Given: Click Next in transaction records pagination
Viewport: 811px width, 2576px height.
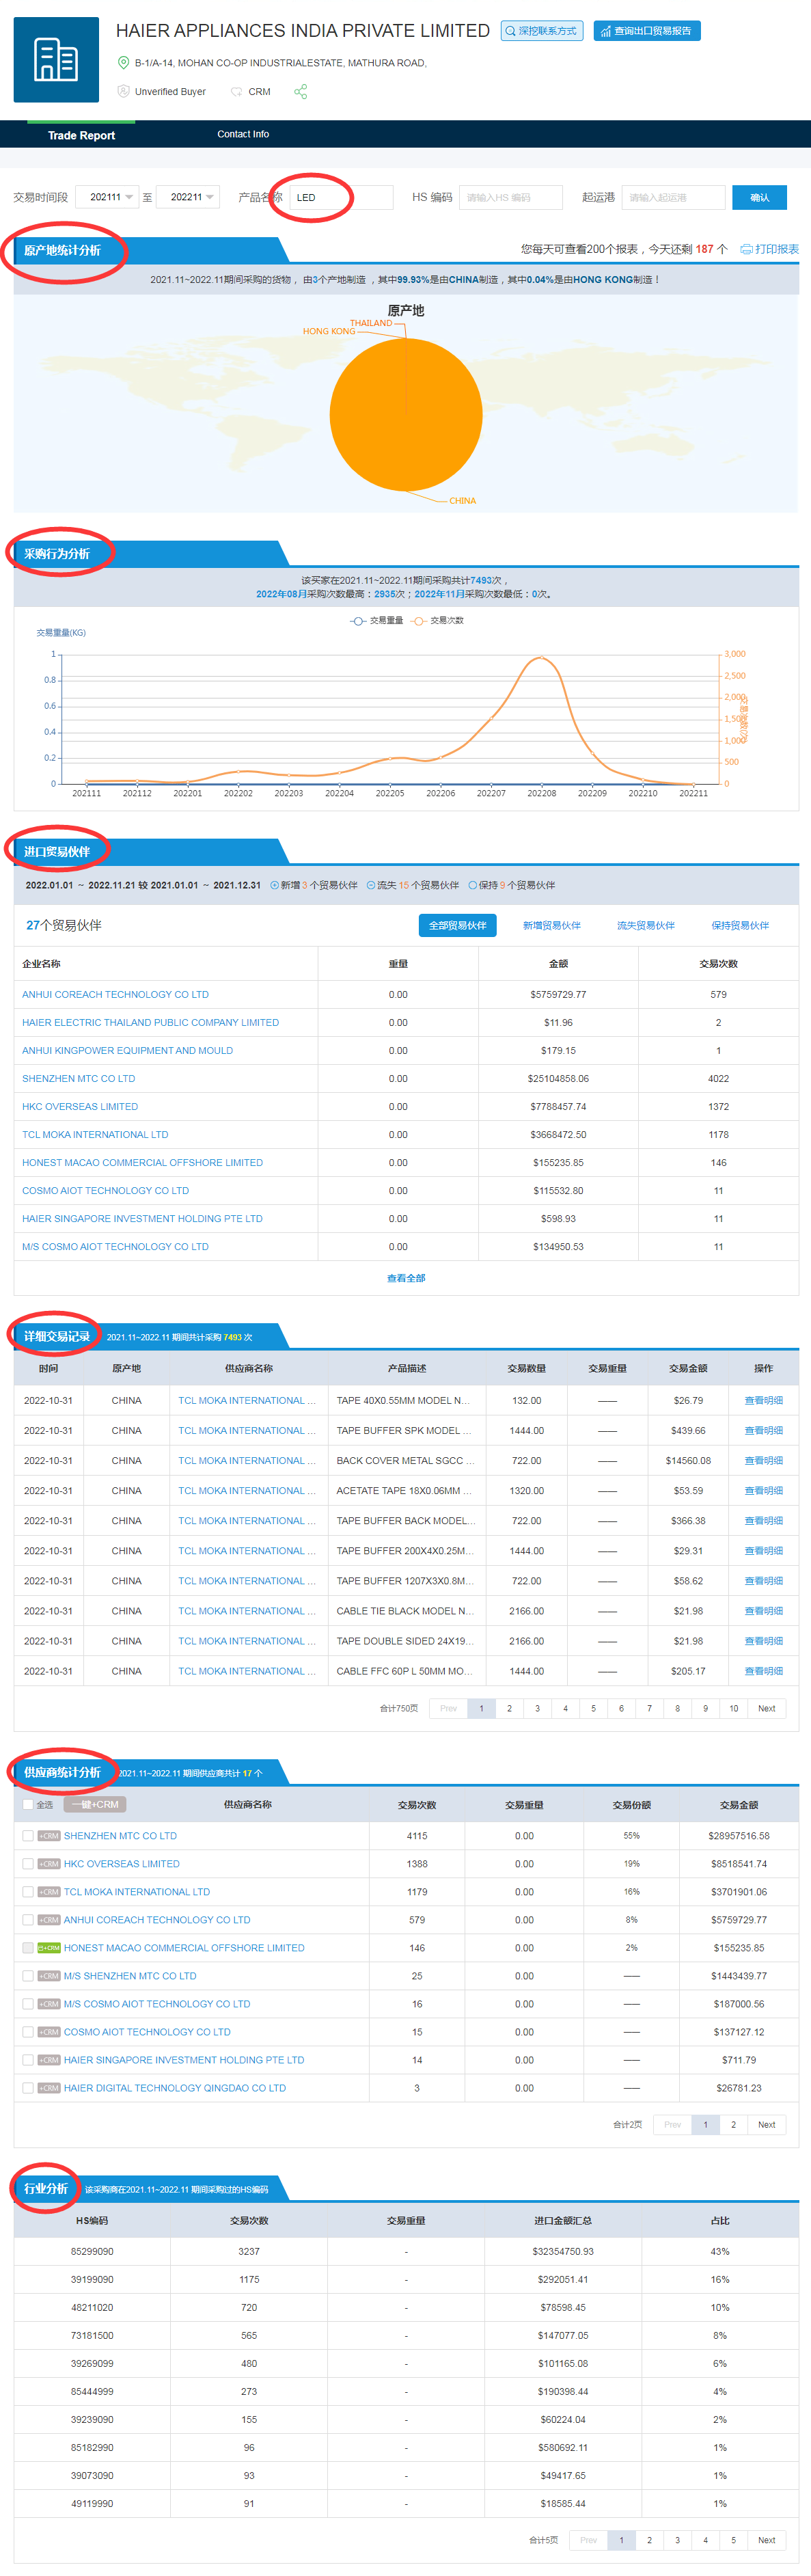Looking at the screenshot, I should pos(766,1709).
